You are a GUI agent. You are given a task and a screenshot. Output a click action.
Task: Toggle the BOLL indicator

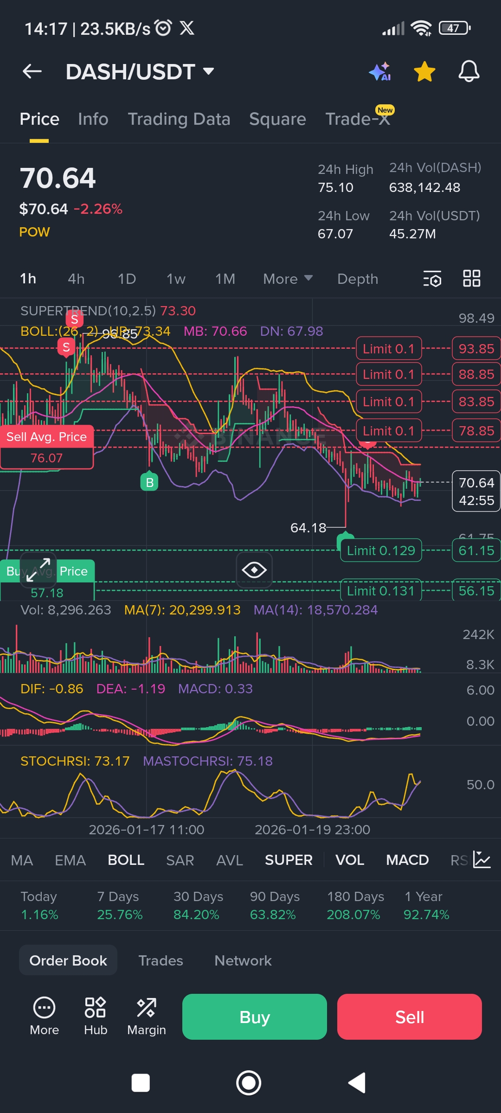coord(126,860)
